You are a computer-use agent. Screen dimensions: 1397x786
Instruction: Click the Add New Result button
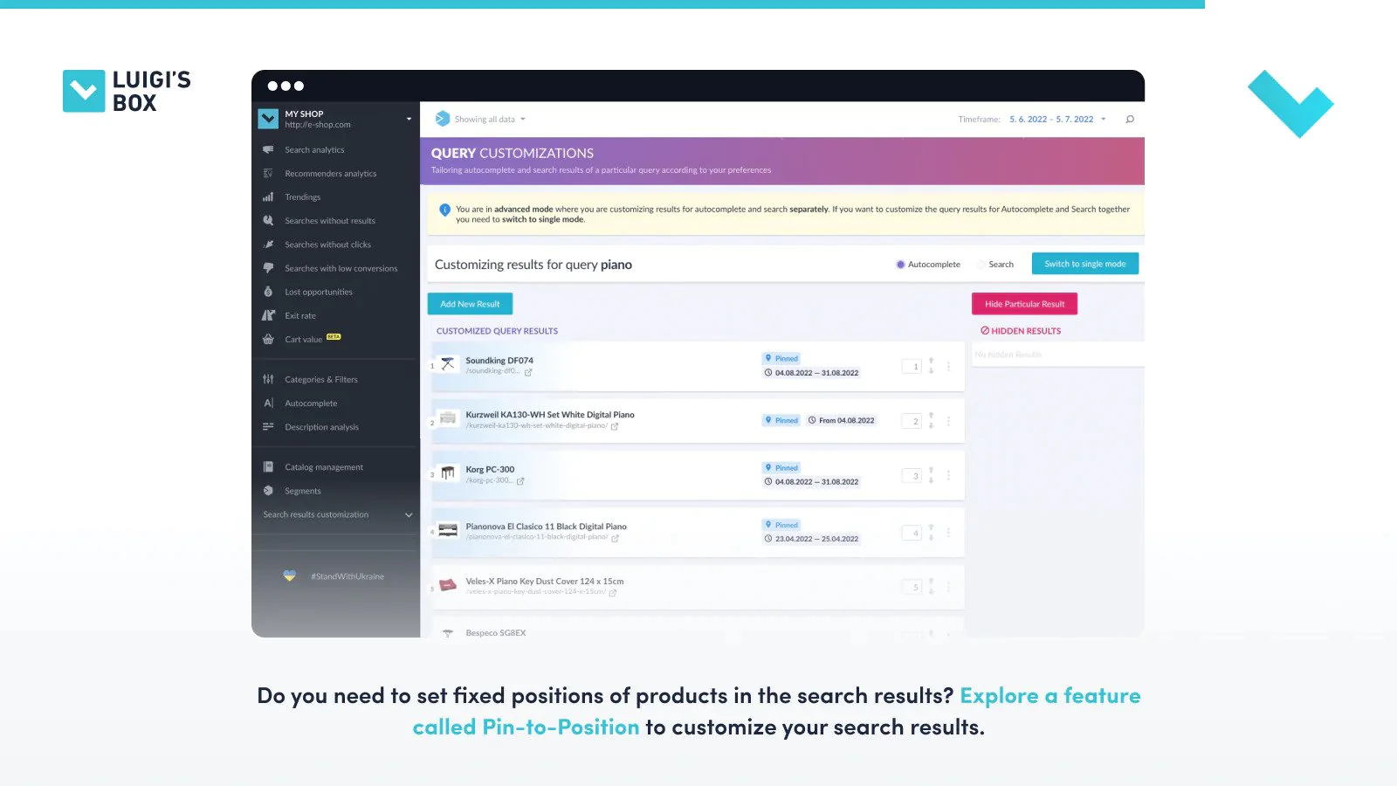pos(470,304)
